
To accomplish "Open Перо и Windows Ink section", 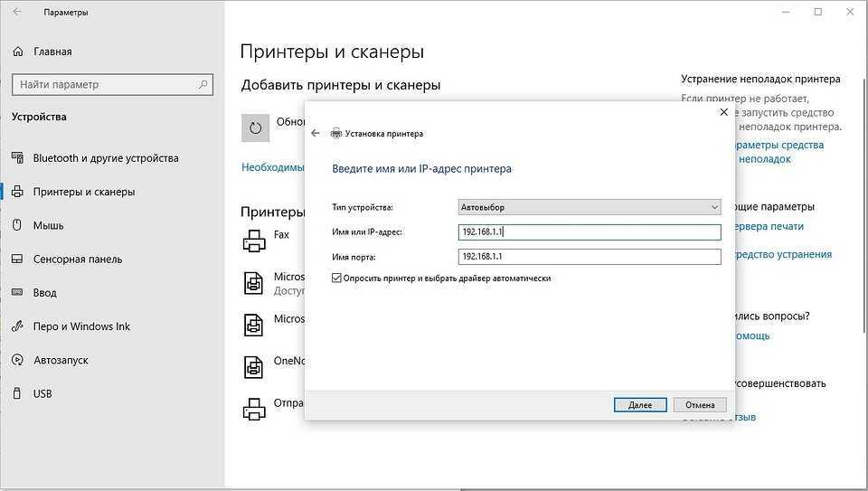I will click(x=81, y=326).
